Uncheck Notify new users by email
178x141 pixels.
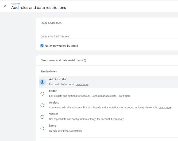[x=42, y=46]
